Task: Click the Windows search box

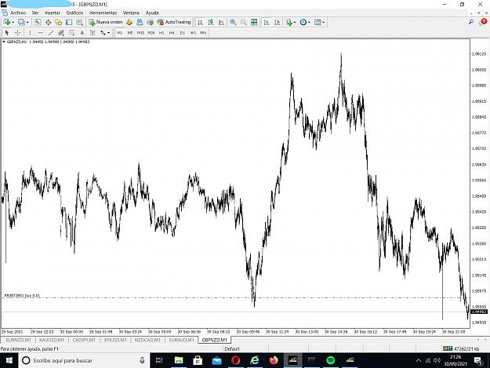Action: click(x=85, y=360)
